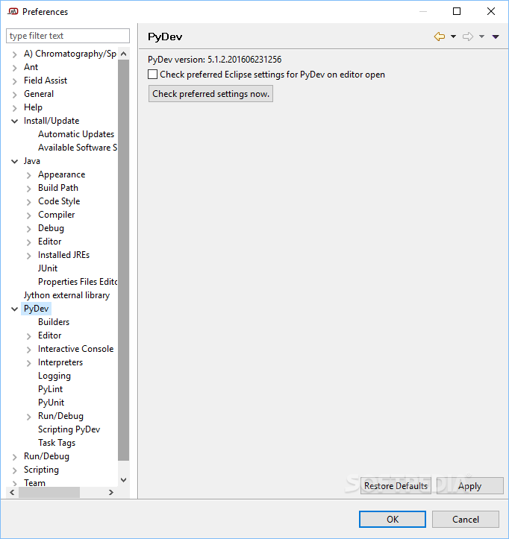
Task: Expand Java Build Path node
Action: (29, 189)
